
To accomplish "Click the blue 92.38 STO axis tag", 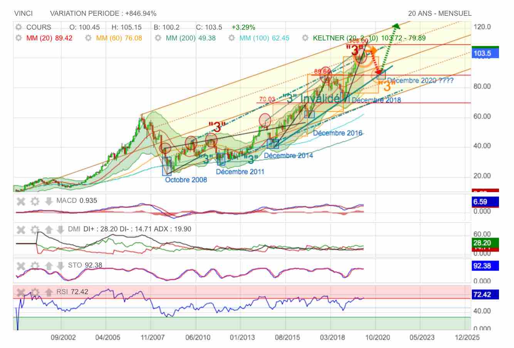I will [485, 266].
